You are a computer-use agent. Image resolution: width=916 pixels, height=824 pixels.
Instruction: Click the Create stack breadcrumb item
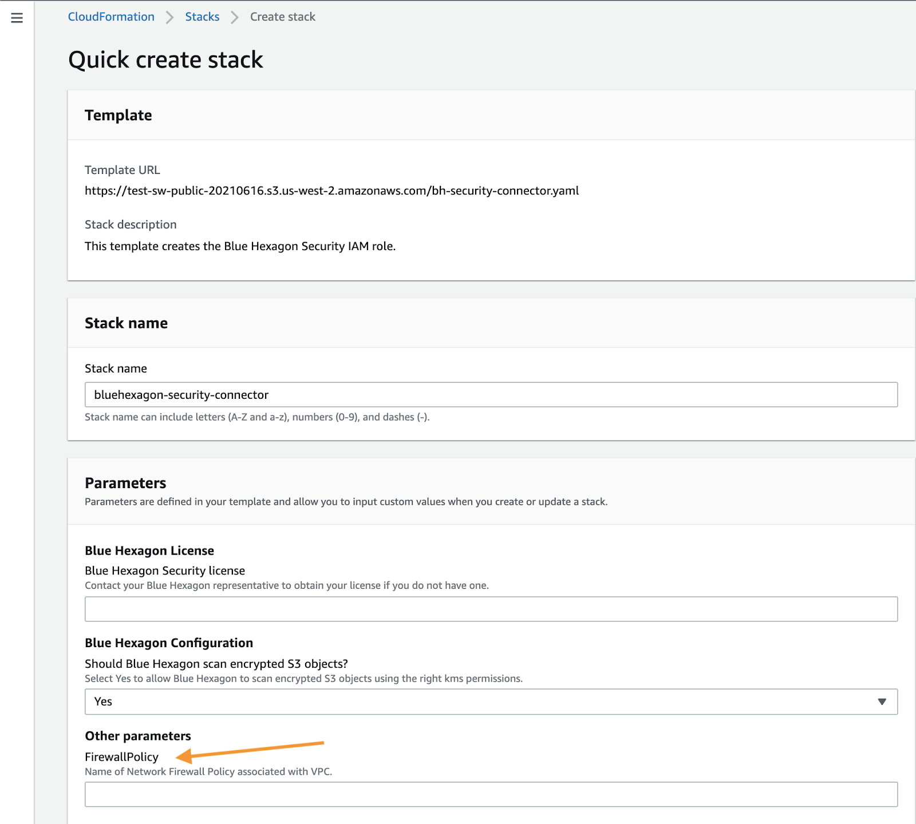coord(282,17)
